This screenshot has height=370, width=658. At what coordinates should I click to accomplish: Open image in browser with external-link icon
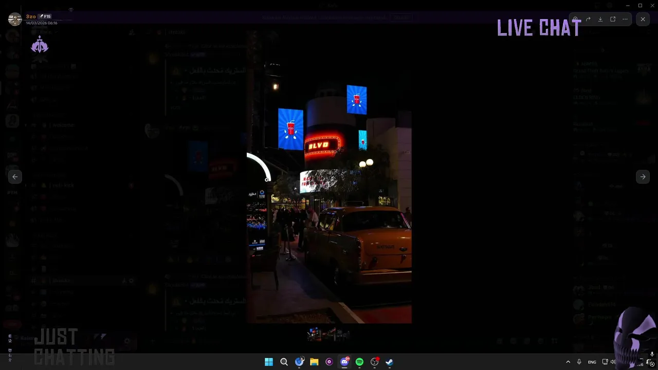(x=613, y=19)
